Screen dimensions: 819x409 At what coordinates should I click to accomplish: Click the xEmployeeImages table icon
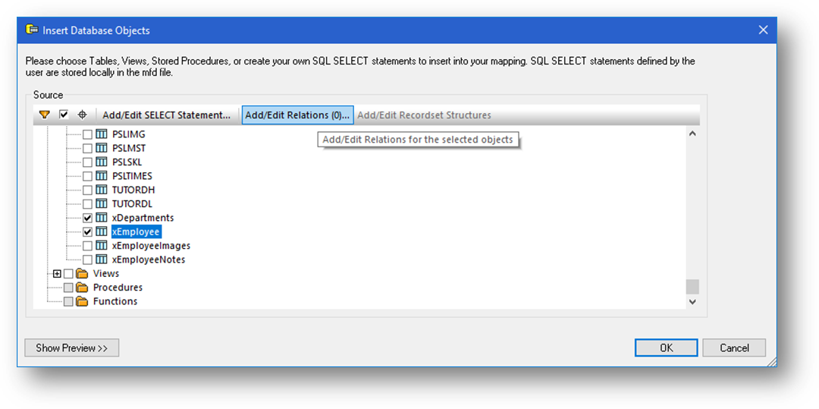[x=102, y=246]
